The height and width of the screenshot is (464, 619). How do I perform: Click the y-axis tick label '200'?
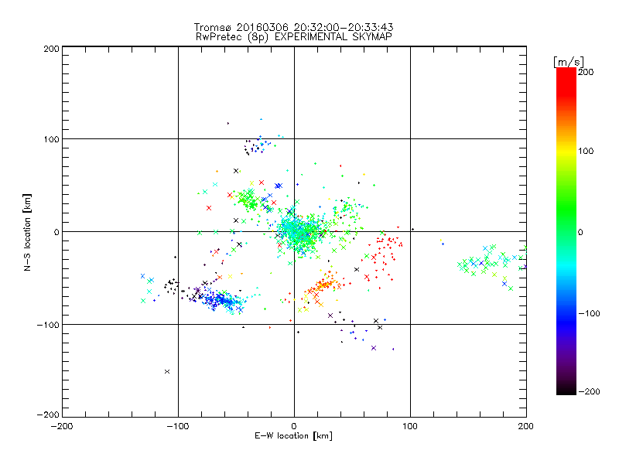(51, 49)
